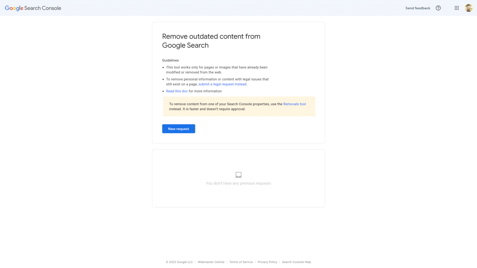The image size is (477, 268).
Task: Click the © 2023 Google LLC footer text
Action: click(x=179, y=262)
